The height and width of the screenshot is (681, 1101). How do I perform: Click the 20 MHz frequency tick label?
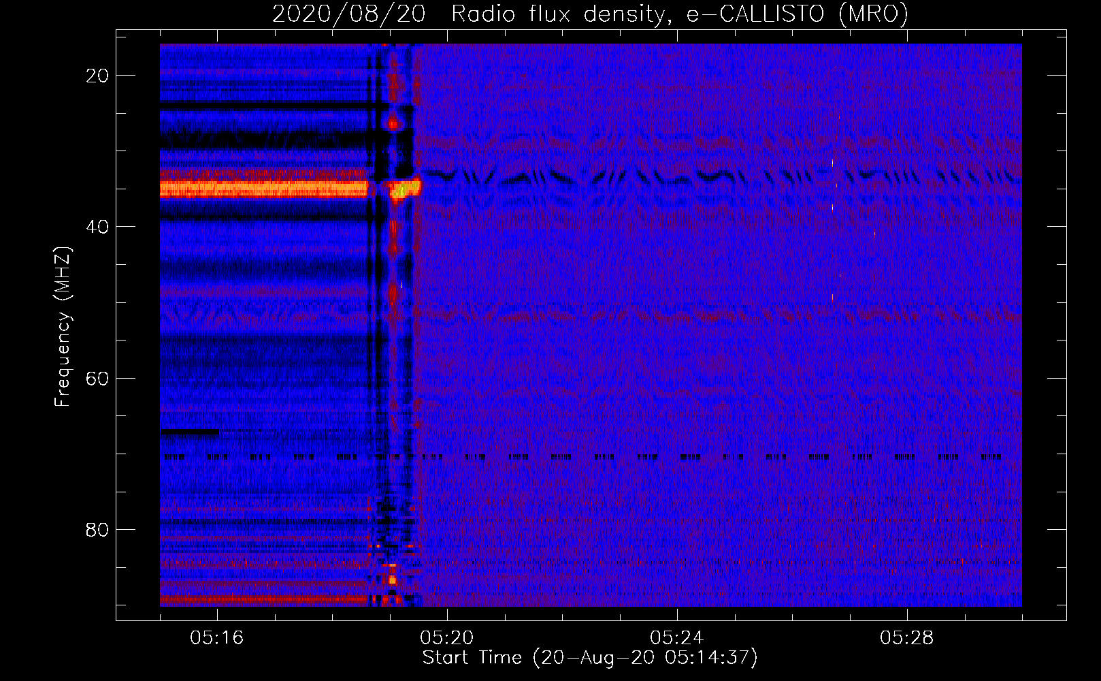point(97,76)
